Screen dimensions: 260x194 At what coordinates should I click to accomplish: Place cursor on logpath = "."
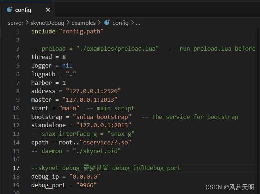coord(53,74)
